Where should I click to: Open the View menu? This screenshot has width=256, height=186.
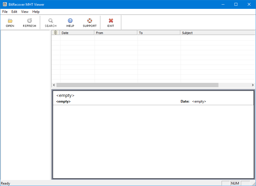25,12
